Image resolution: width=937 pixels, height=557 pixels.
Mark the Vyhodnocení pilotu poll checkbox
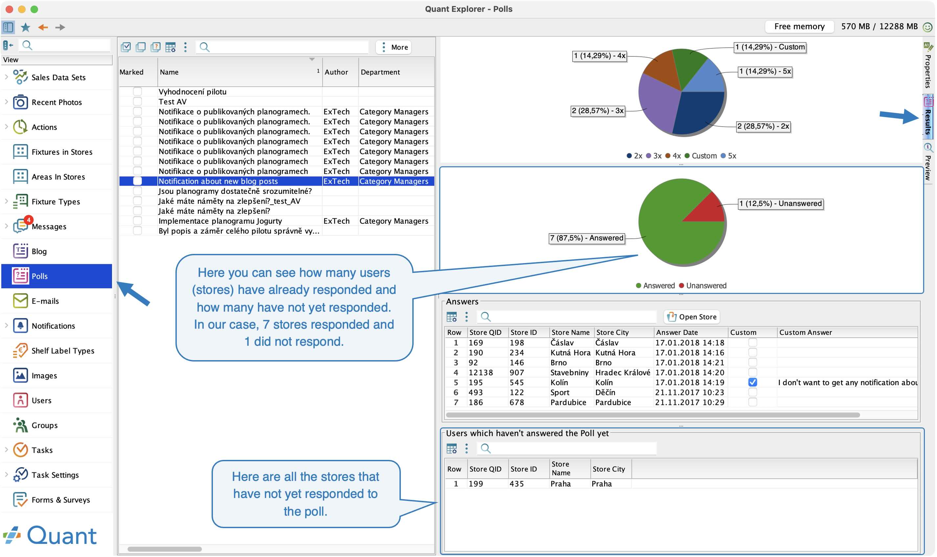(138, 91)
